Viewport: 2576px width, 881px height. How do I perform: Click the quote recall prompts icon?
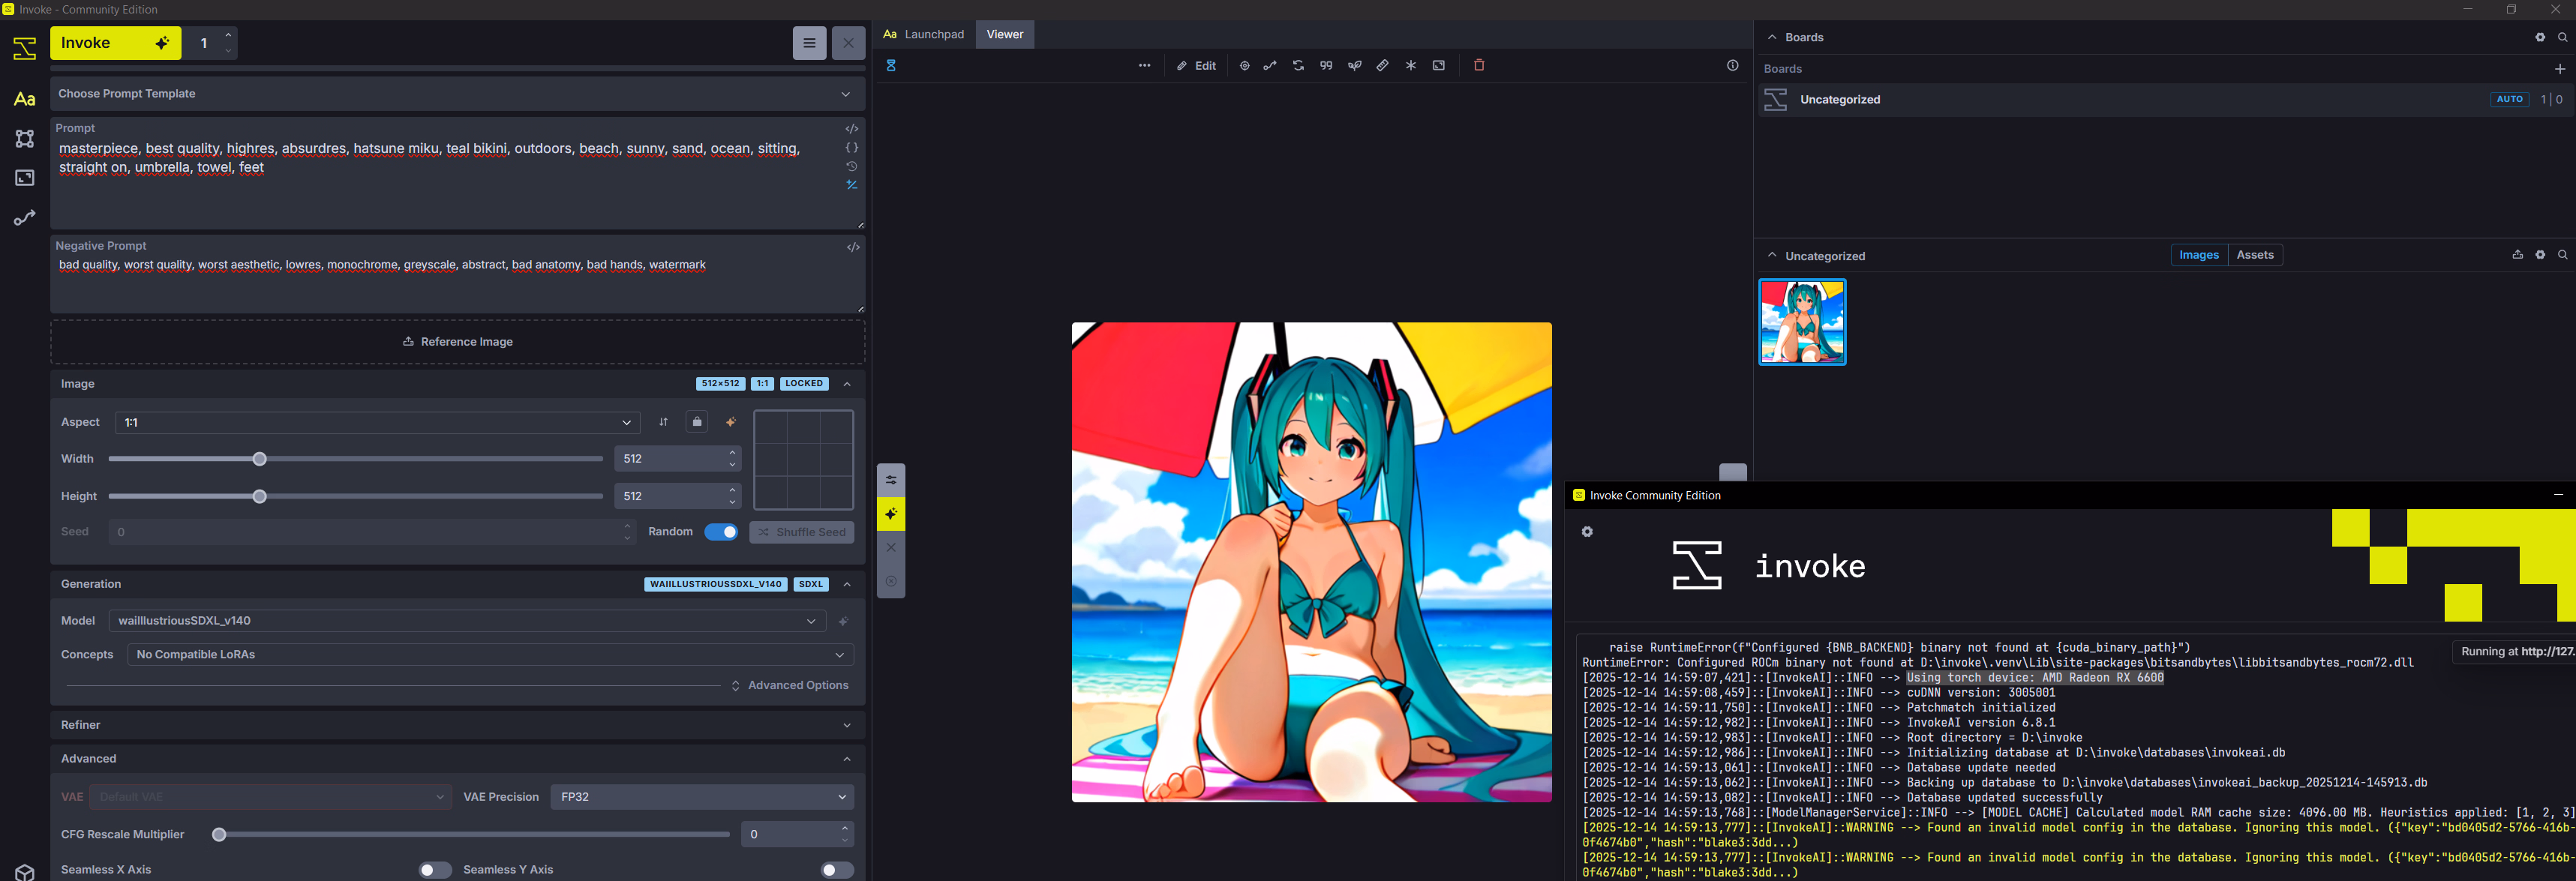(x=1326, y=65)
